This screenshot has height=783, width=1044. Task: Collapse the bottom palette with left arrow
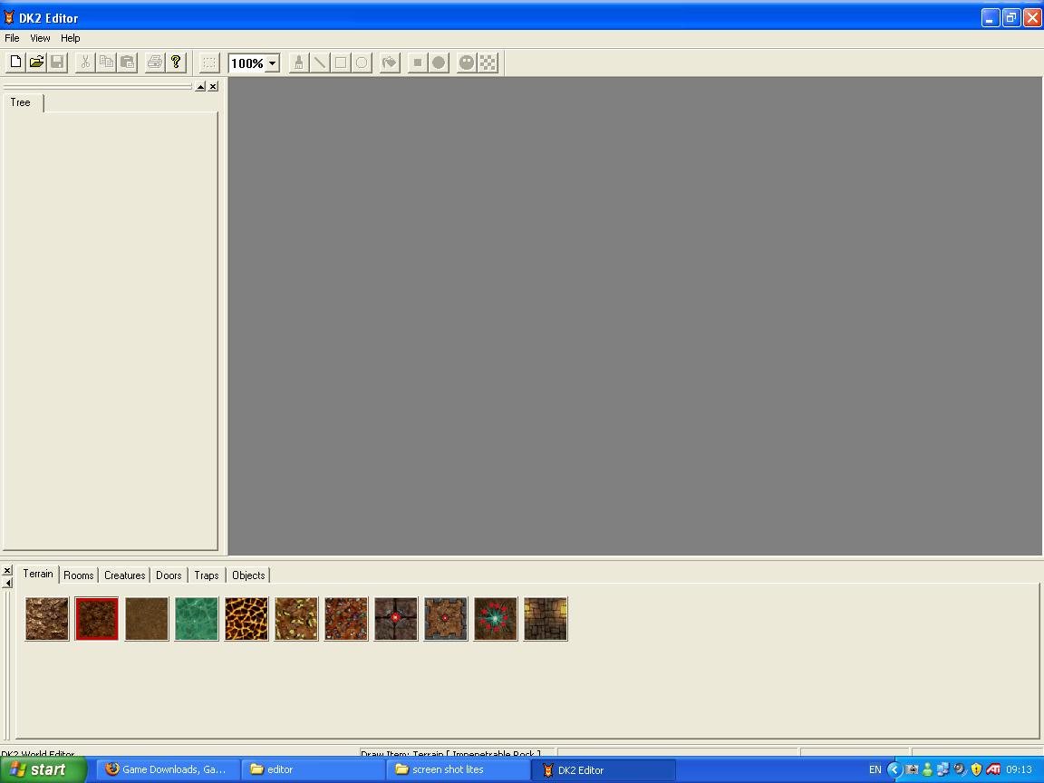tap(7, 583)
